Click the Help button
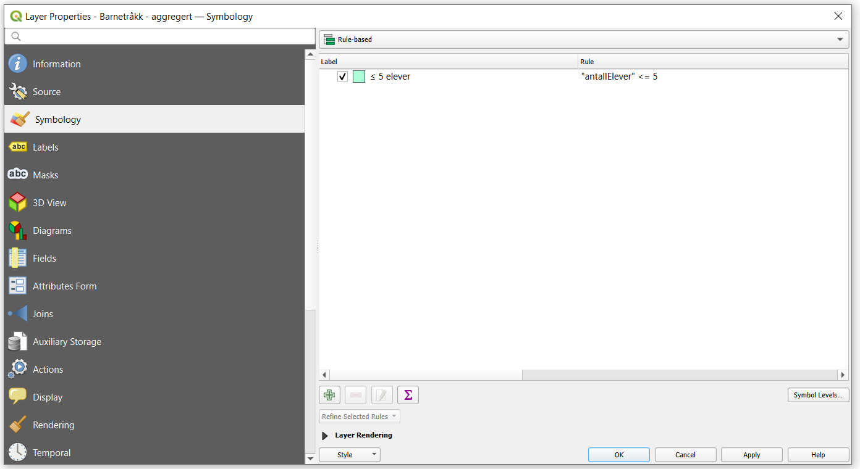Viewport: 860px width, 469px height. 818,455
